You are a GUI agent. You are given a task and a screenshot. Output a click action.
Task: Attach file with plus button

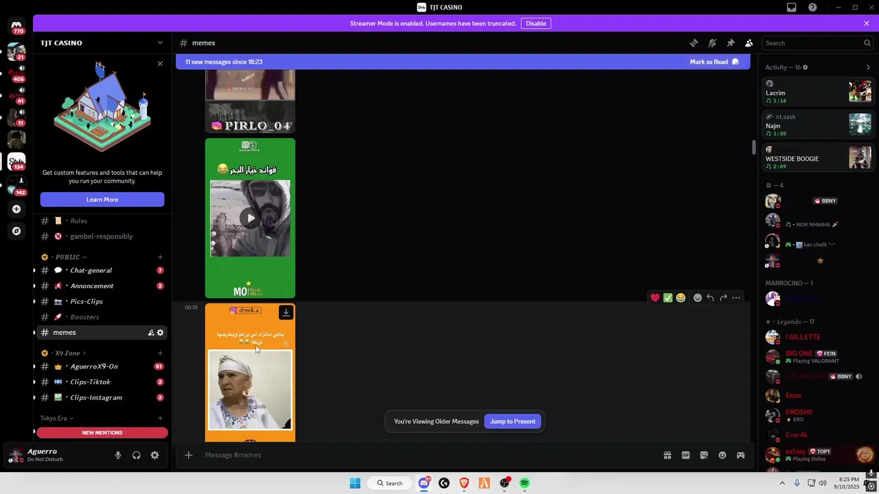pyautogui.click(x=188, y=455)
